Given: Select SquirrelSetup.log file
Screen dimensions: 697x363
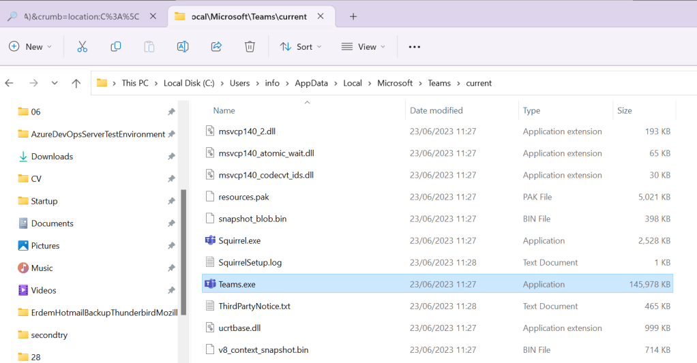Looking at the screenshot, I should 437,262.
